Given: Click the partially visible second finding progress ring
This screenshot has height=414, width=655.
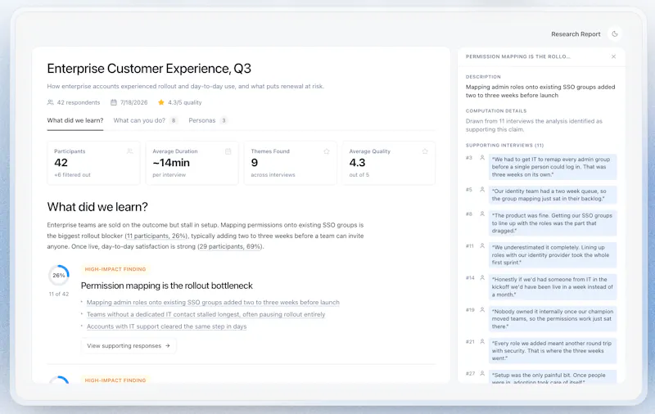Looking at the screenshot, I should click(x=59, y=380).
